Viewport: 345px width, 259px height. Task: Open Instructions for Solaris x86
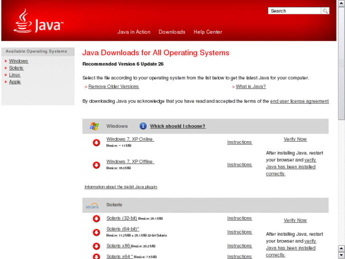(240, 246)
